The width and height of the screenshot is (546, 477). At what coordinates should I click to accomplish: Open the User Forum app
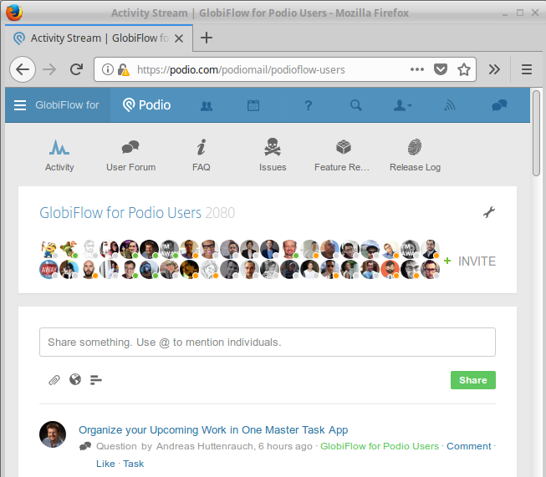click(130, 155)
